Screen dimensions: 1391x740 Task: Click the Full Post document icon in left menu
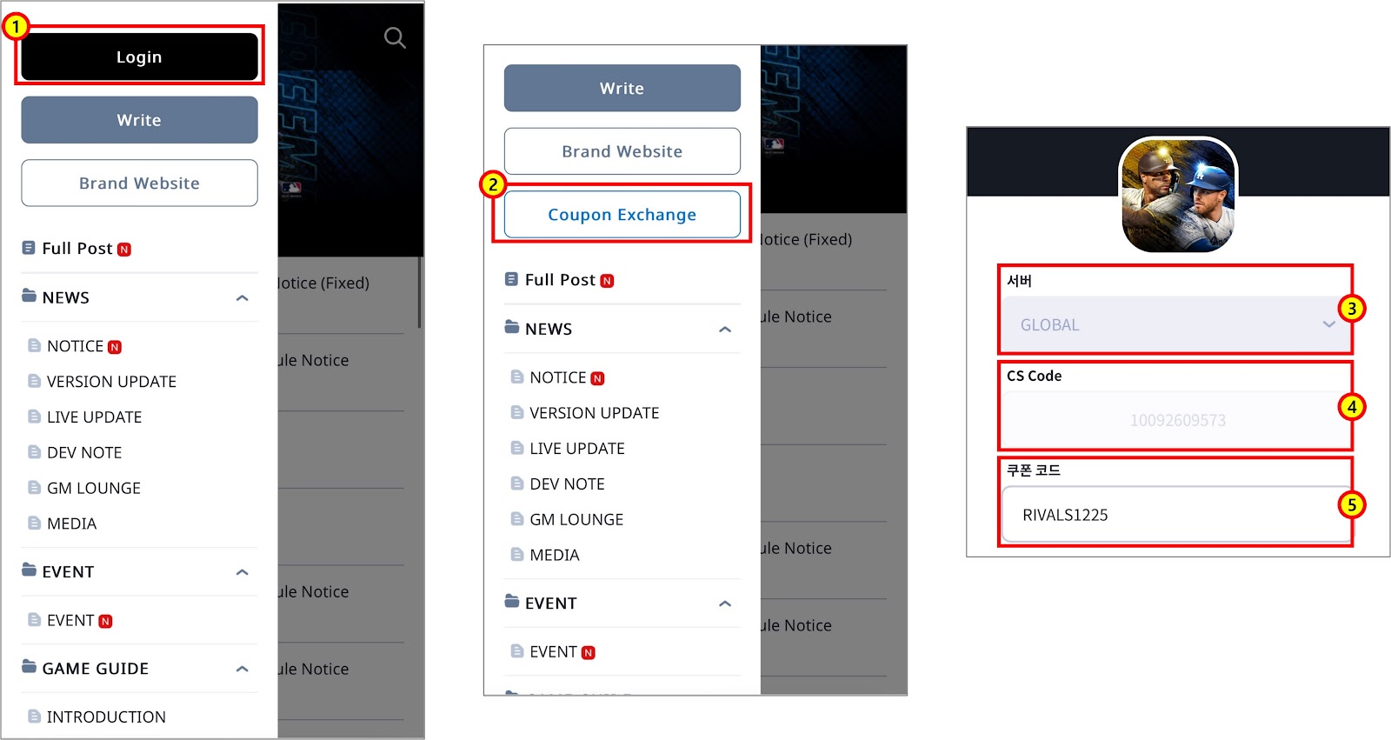pyautogui.click(x=29, y=248)
